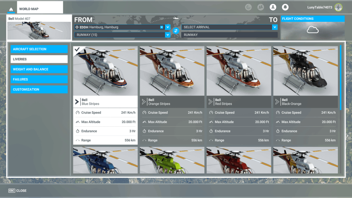Clear the EDDH Hamburg departure entry
The image size is (352, 198).
point(161,27)
